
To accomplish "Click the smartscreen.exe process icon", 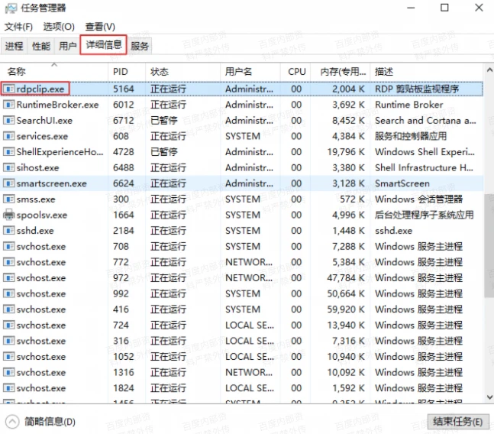I will pos(9,183).
